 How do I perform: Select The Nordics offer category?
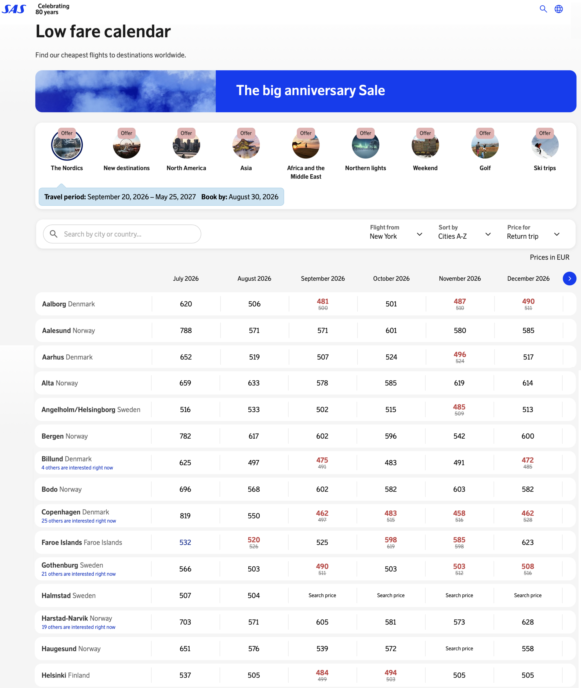coord(67,150)
